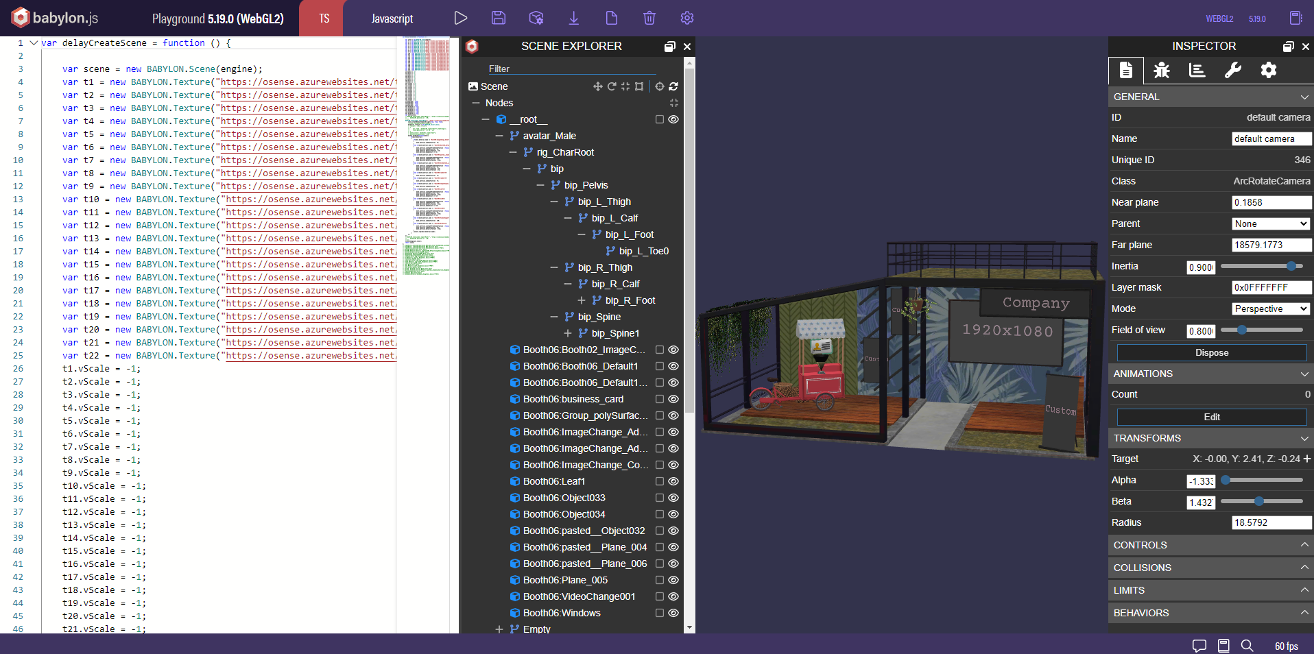Expand the CONTROLS section in Inspector
The width and height of the screenshot is (1314, 654).
pyautogui.click(x=1210, y=545)
